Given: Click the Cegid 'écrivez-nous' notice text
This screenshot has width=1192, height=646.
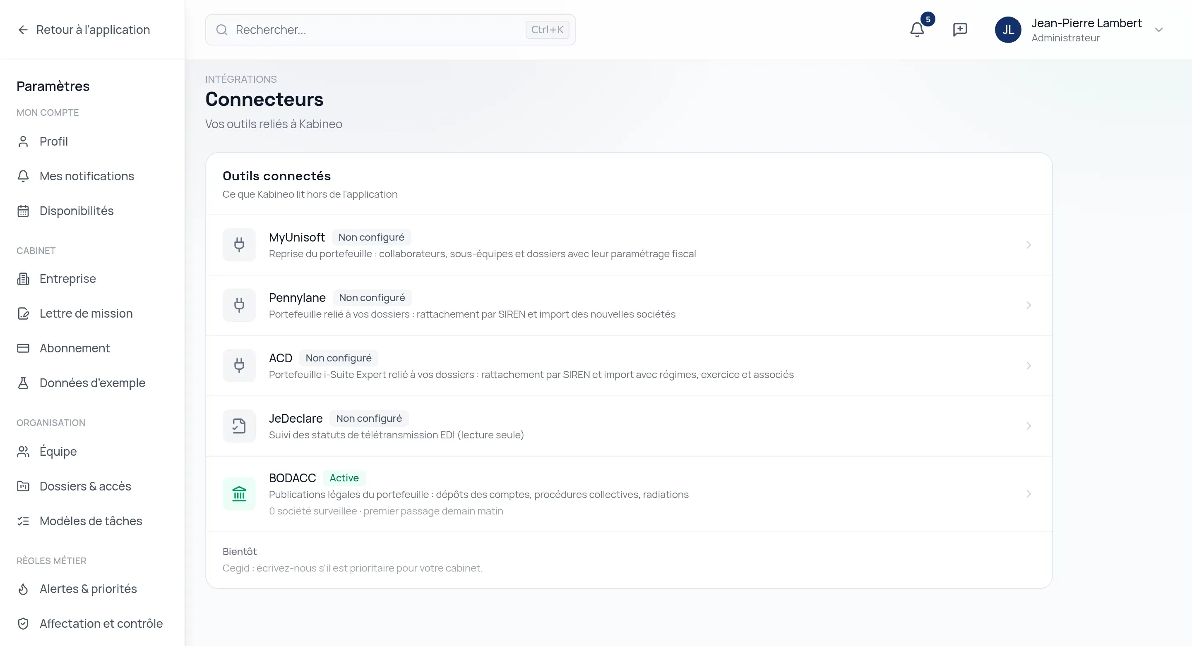Looking at the screenshot, I should click(353, 568).
